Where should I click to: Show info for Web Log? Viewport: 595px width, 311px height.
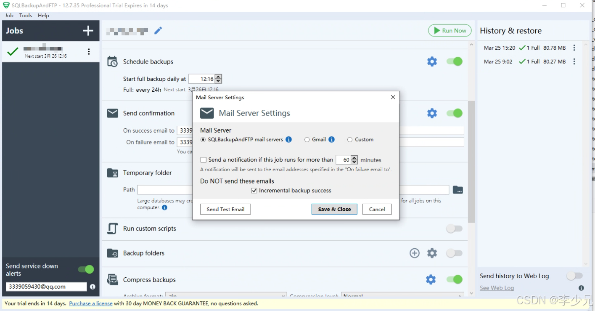click(x=581, y=288)
